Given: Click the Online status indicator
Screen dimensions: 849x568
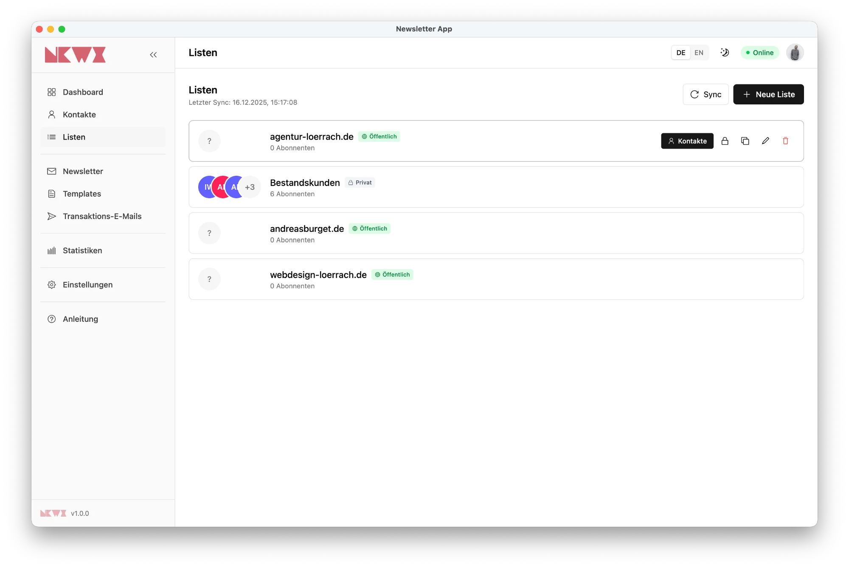Looking at the screenshot, I should [760, 53].
